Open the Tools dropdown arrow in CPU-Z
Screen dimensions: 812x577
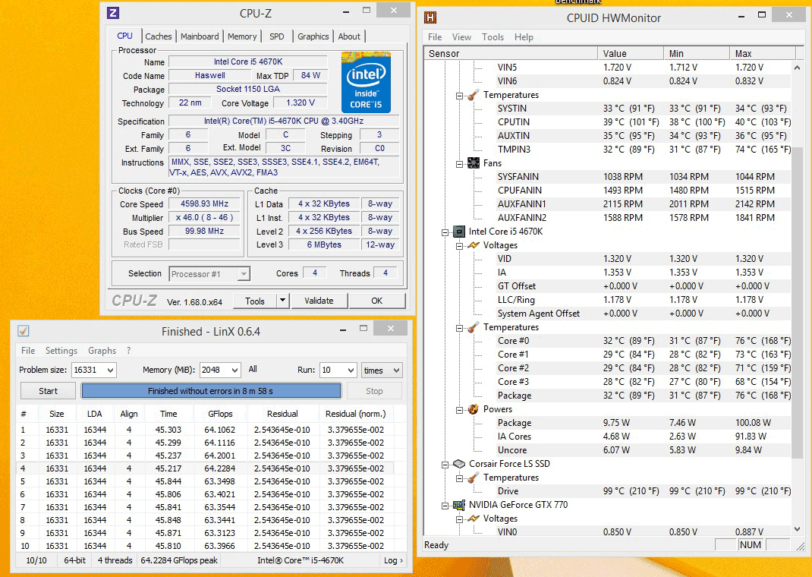coord(282,301)
